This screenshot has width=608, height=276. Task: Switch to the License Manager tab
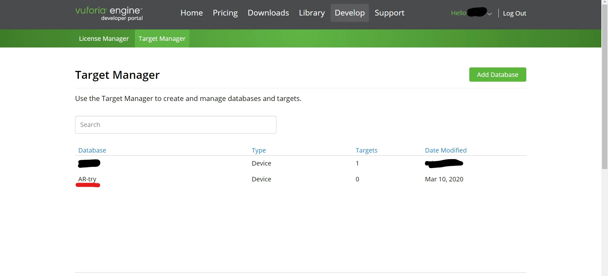tap(104, 39)
